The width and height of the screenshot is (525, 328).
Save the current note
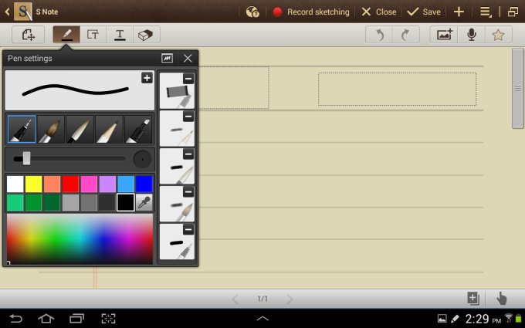click(x=424, y=12)
